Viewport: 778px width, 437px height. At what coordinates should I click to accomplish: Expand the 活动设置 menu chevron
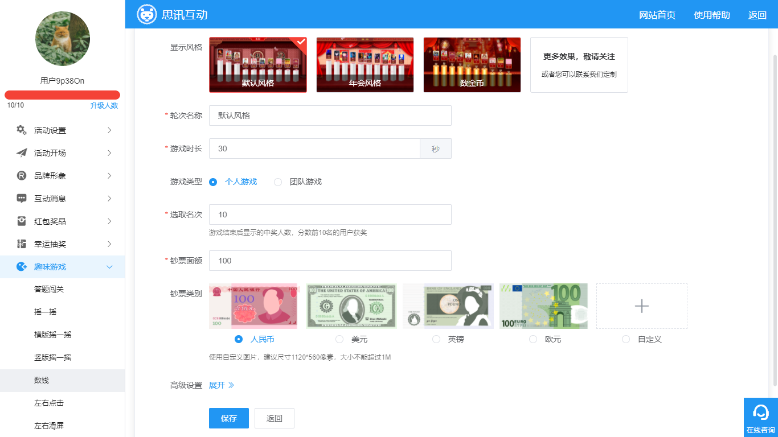[x=109, y=130]
